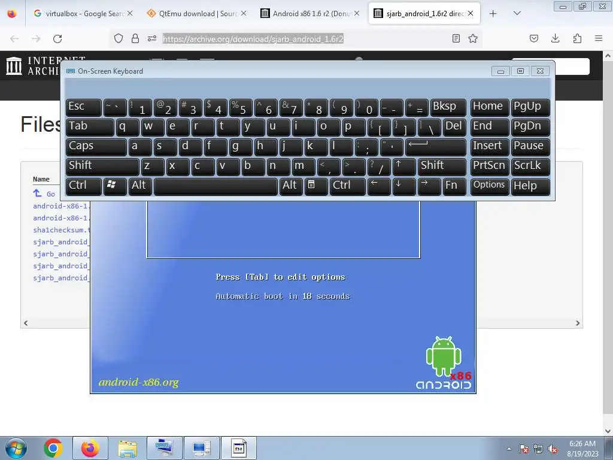Click page scrollbar down arrow

(x=608, y=431)
